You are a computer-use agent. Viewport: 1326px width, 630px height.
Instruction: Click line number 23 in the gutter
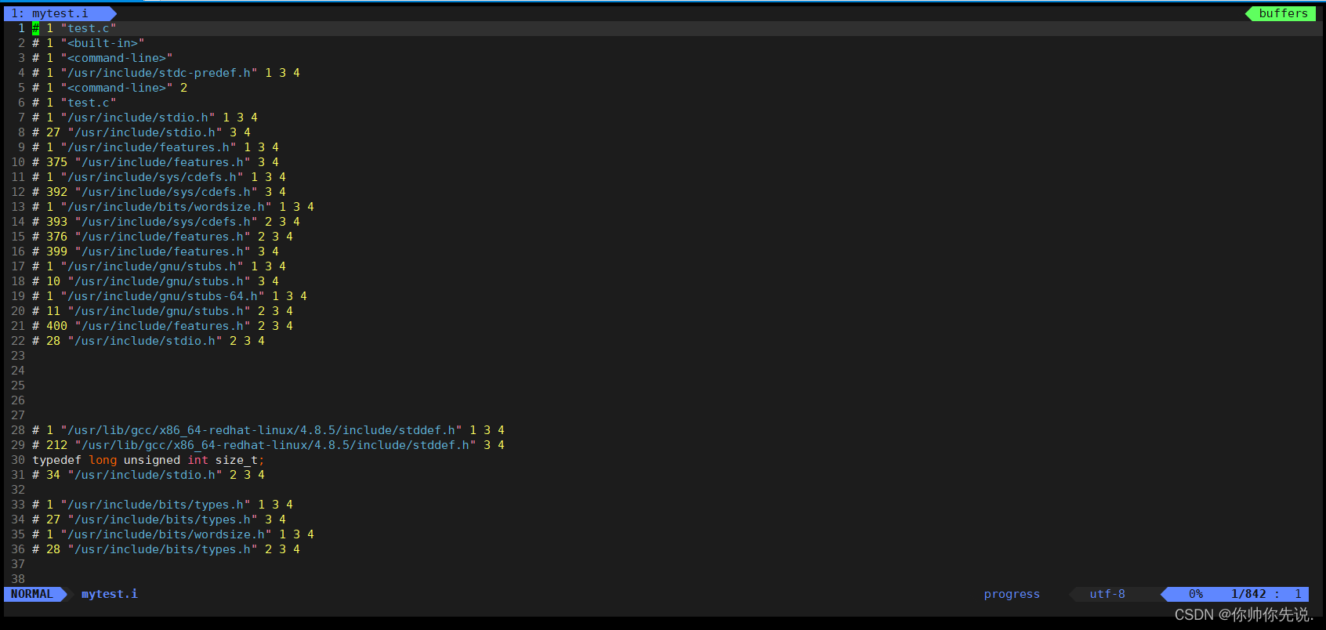(x=18, y=356)
